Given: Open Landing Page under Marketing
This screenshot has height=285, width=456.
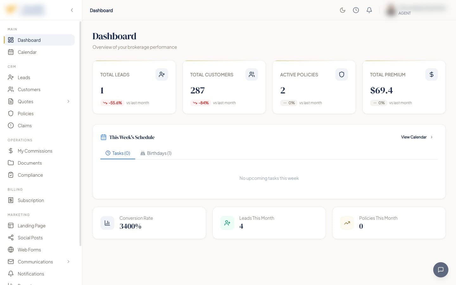Looking at the screenshot, I should pyautogui.click(x=40, y=225).
